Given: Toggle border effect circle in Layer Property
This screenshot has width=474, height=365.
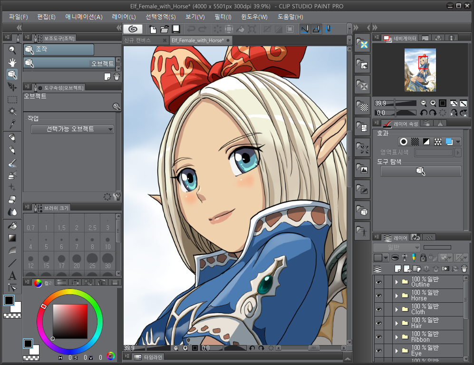Looking at the screenshot, I should (x=404, y=142).
